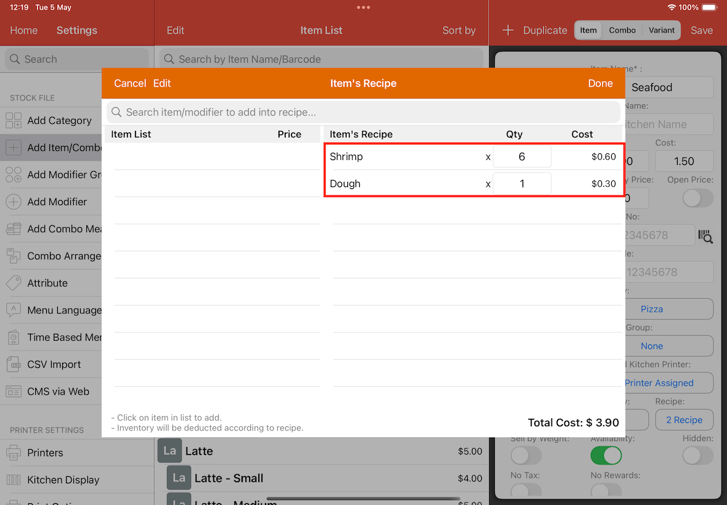Click the Total Cost $ 3.90 text
This screenshot has height=505, width=727.
click(573, 422)
